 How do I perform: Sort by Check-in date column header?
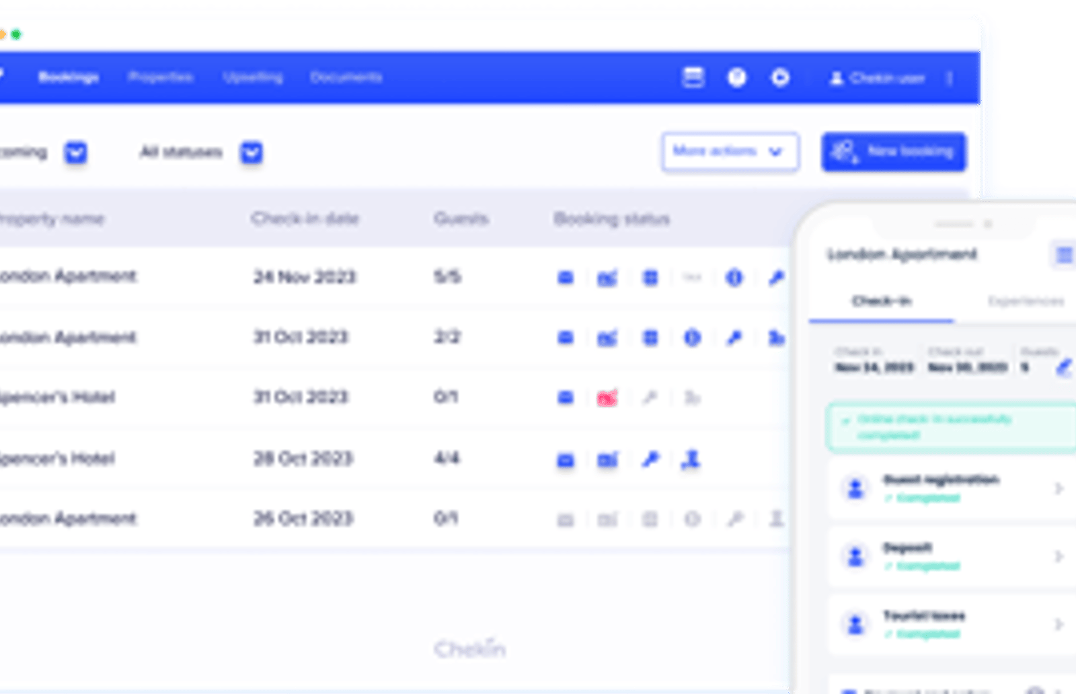point(305,219)
